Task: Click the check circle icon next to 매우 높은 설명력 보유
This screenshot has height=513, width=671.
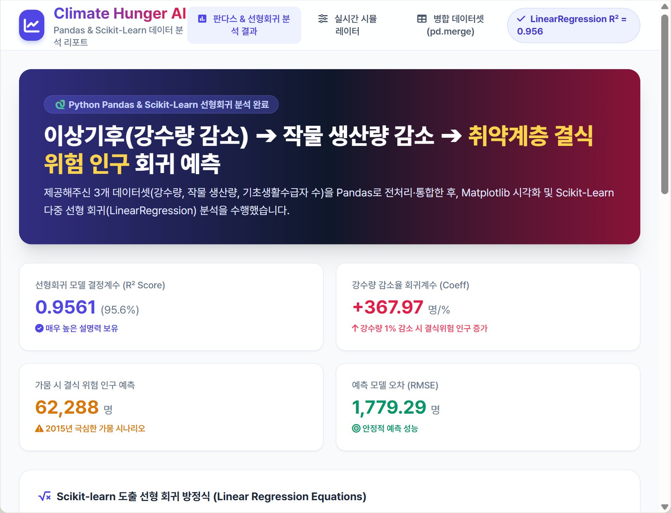Action: pyautogui.click(x=39, y=328)
